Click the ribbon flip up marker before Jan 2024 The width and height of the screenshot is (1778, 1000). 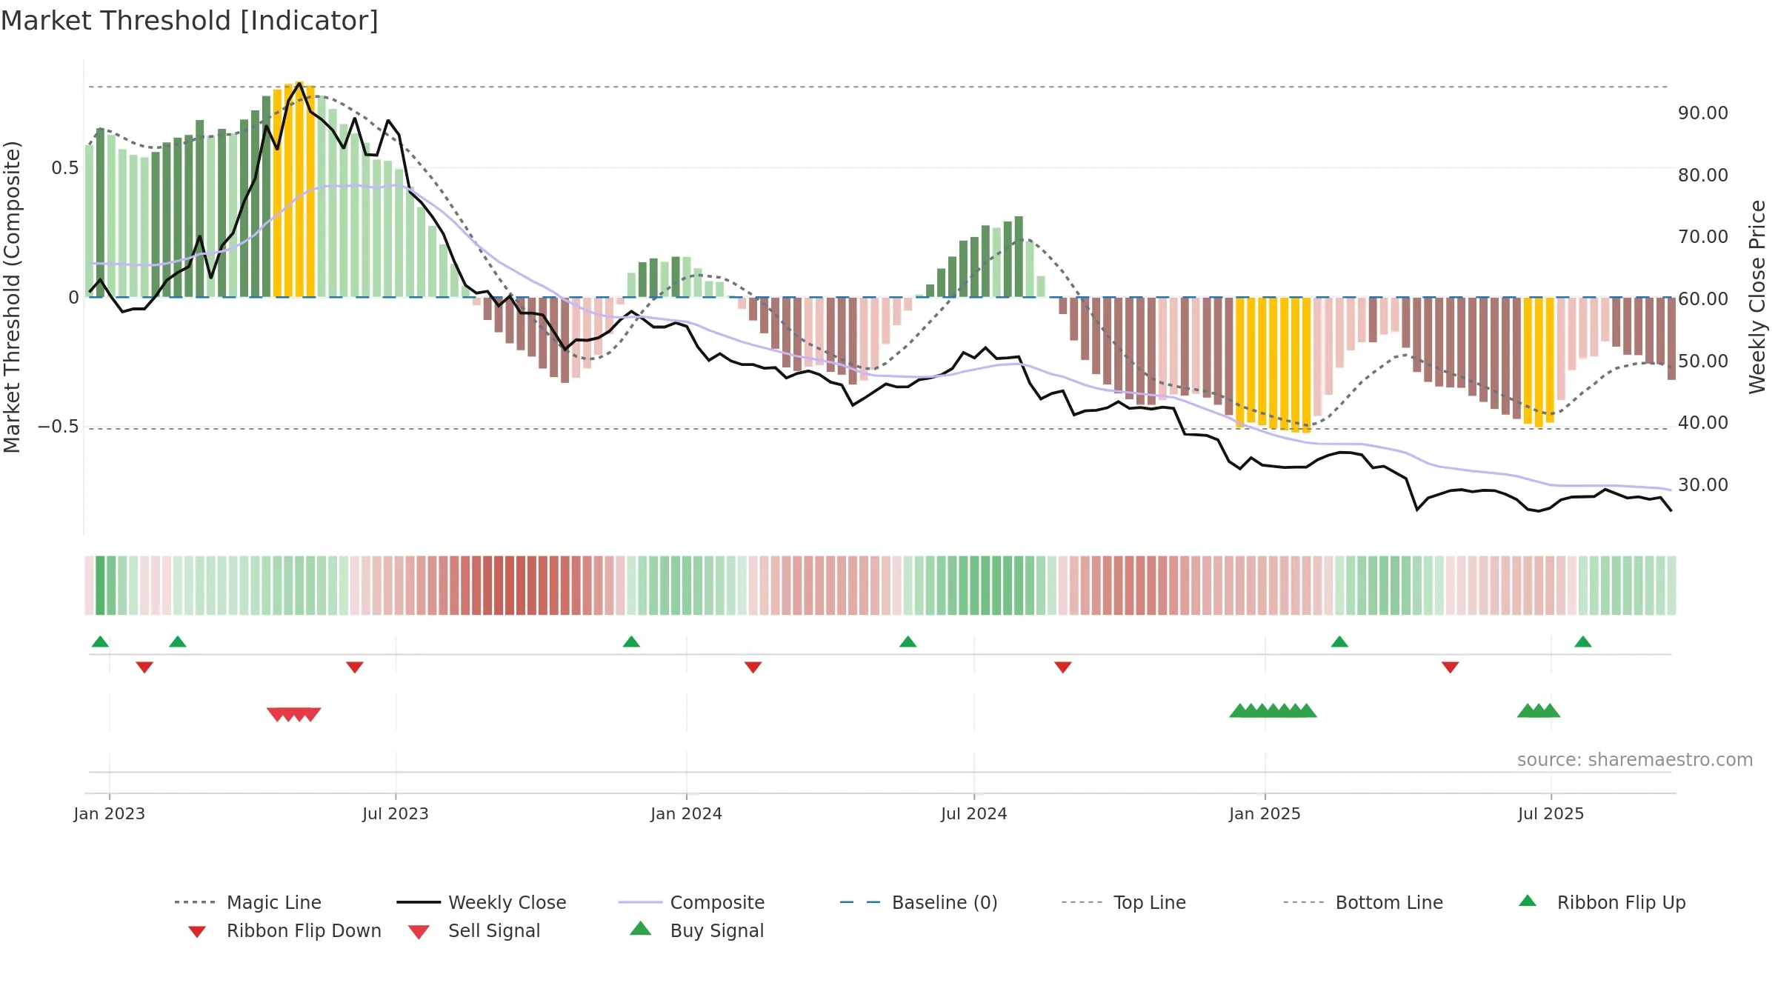[631, 641]
